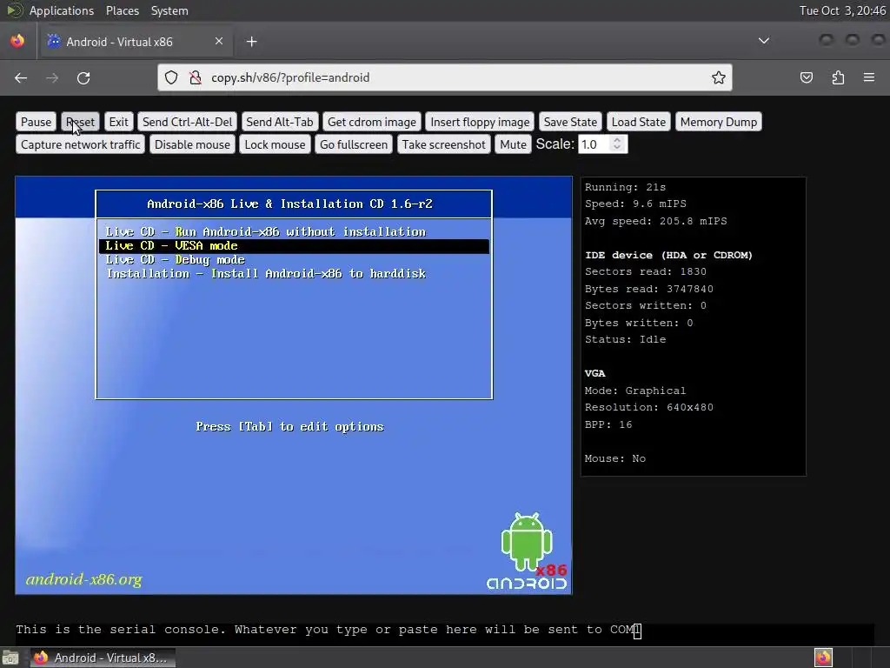Click the Applications menu logo icon
890x668 pixels.
pos(14,10)
